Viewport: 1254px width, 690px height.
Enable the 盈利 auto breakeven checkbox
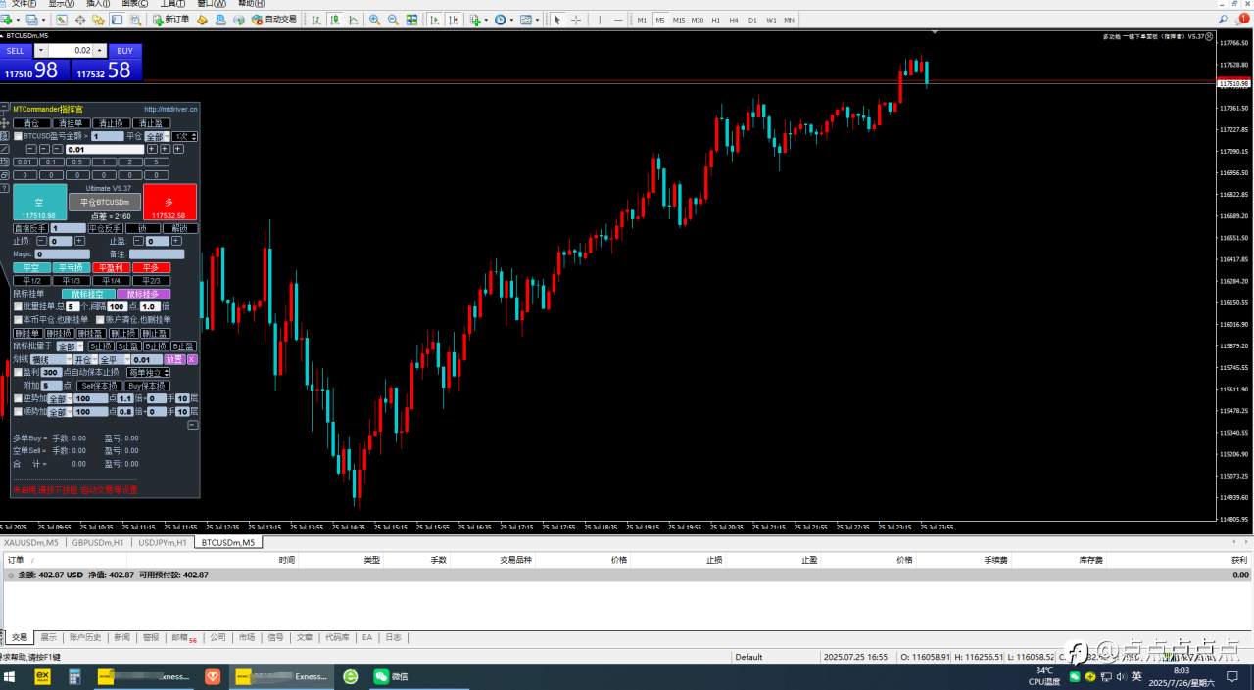tap(18, 372)
